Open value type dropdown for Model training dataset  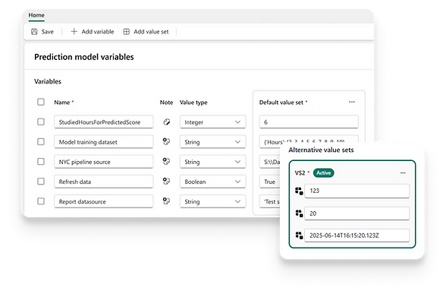[x=212, y=142]
